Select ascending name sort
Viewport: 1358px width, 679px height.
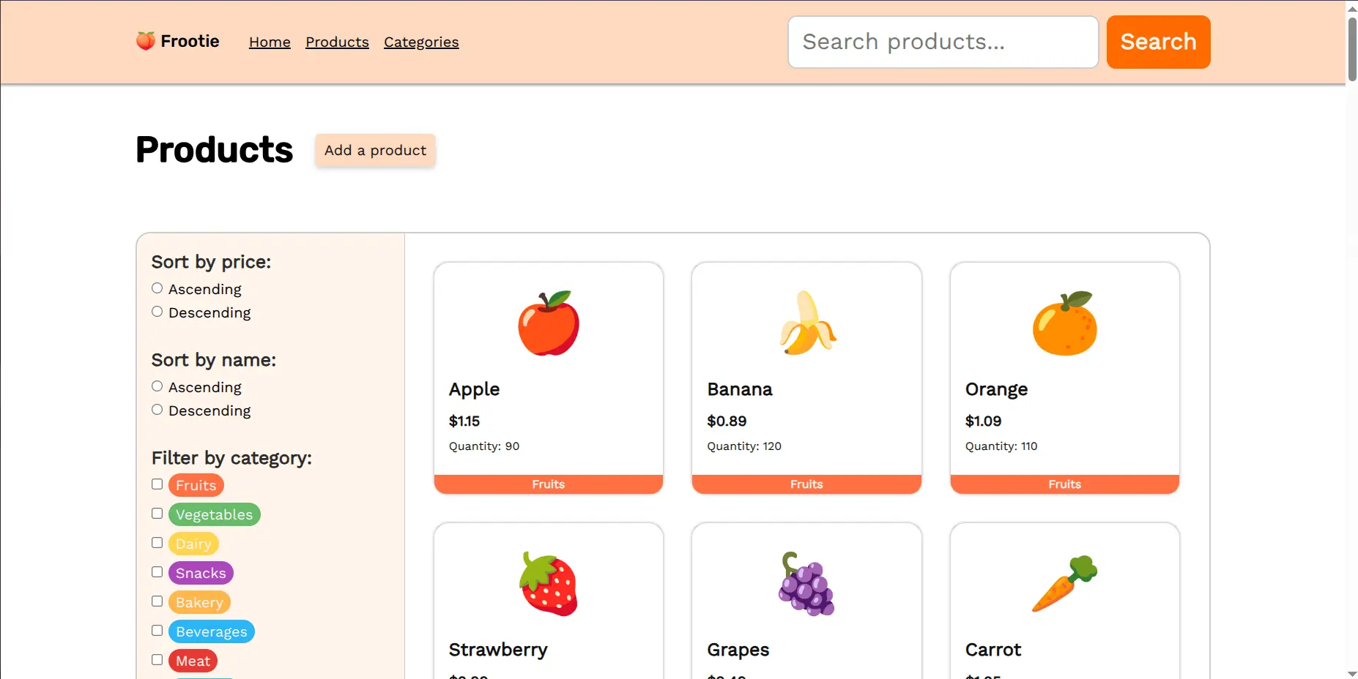157,386
